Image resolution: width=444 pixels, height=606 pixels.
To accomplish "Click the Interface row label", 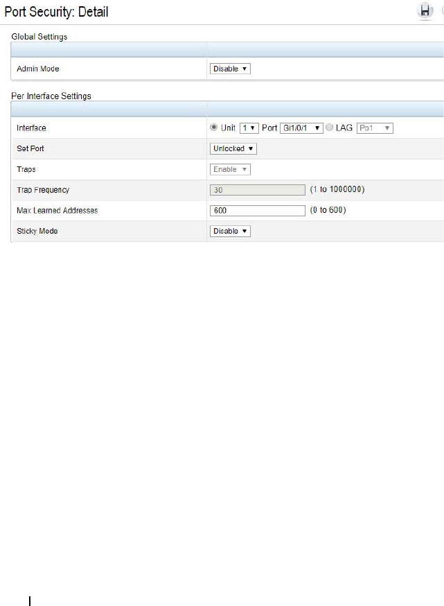I will tap(31, 128).
